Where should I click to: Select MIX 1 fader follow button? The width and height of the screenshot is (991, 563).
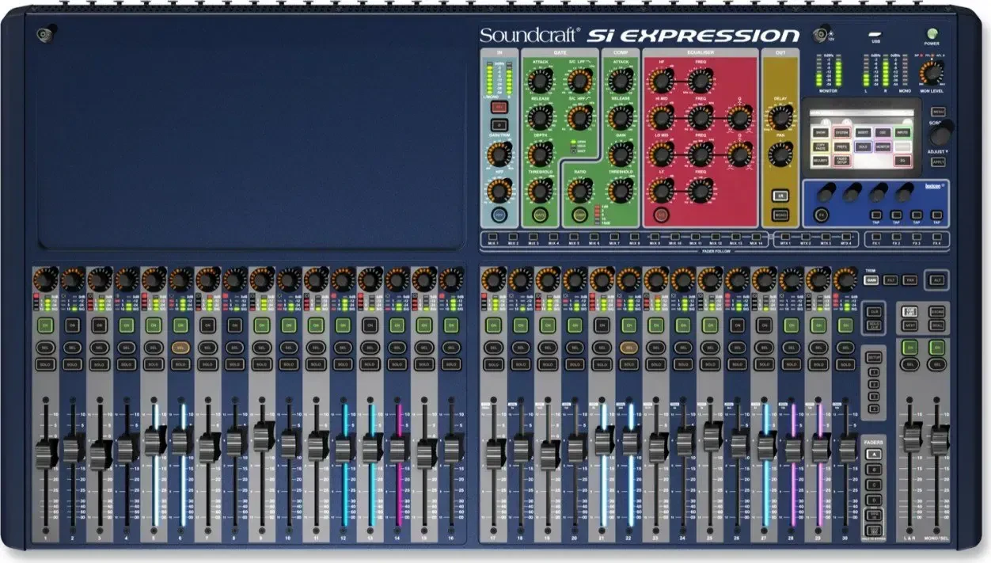[492, 238]
